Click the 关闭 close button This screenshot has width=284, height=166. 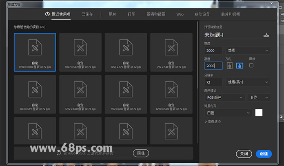[244, 154]
